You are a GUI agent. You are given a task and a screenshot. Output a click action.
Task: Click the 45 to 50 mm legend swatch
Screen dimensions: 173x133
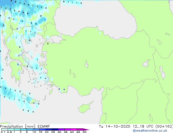(x=80, y=129)
